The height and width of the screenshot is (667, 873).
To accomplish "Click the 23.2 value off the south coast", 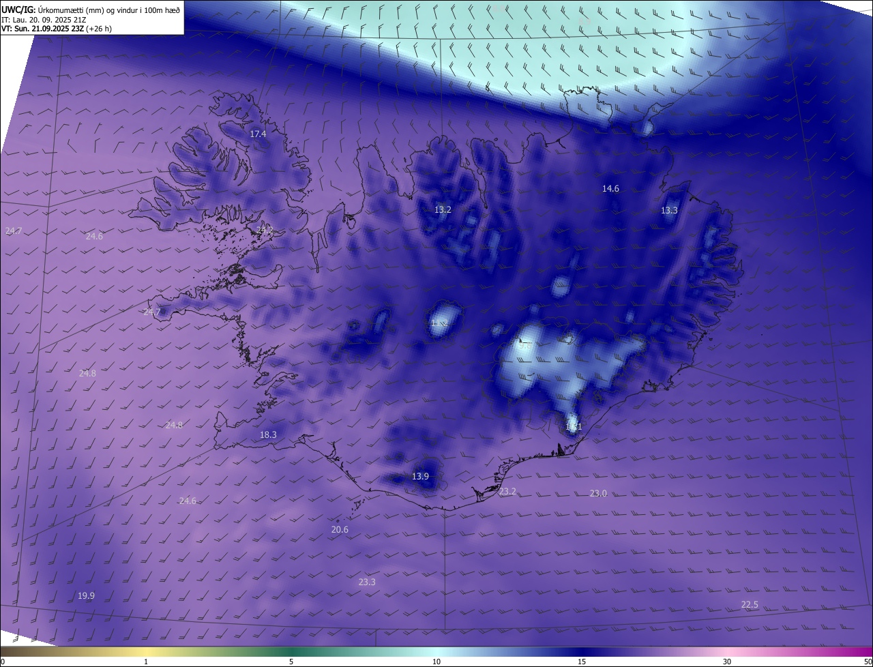I will click(507, 491).
